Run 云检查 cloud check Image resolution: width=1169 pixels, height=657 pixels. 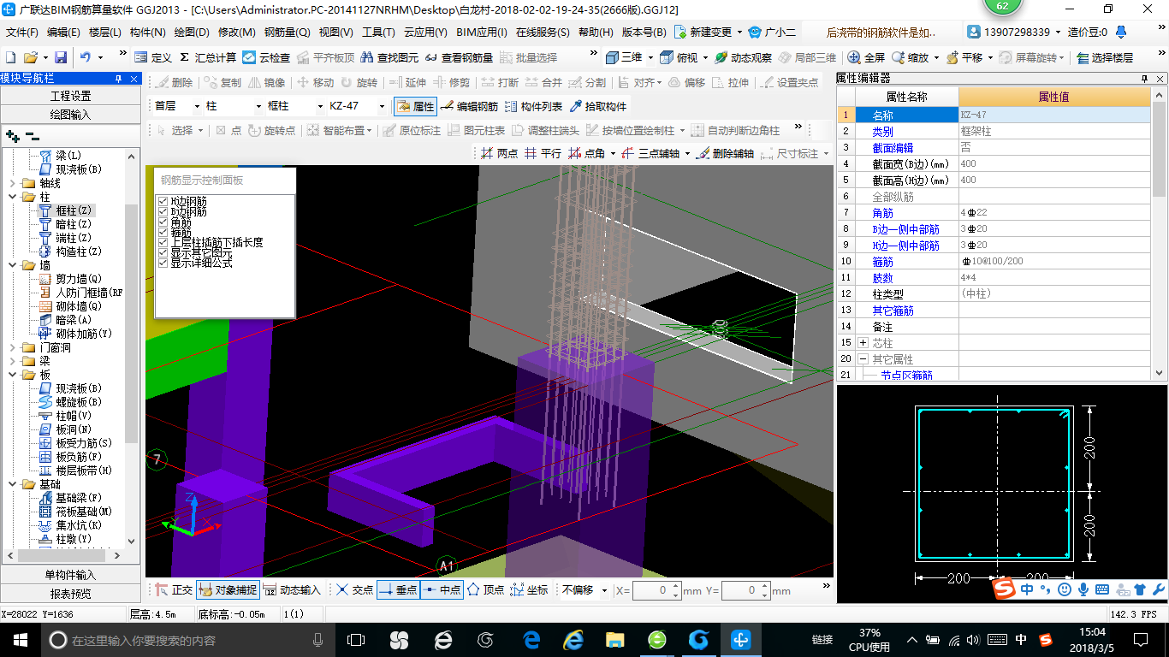click(266, 57)
